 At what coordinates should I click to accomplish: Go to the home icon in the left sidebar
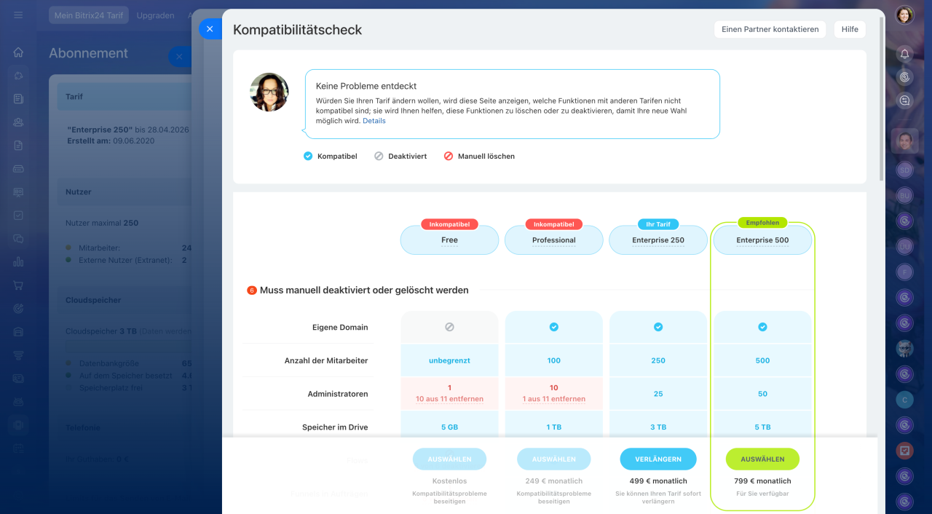click(18, 52)
